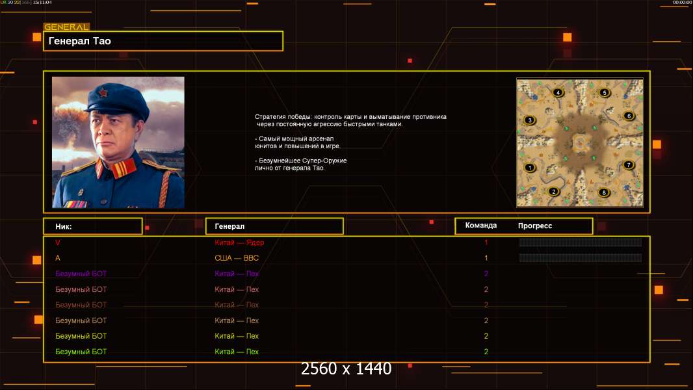
Task: Click the "Генерал" column header
Action: coord(274,226)
